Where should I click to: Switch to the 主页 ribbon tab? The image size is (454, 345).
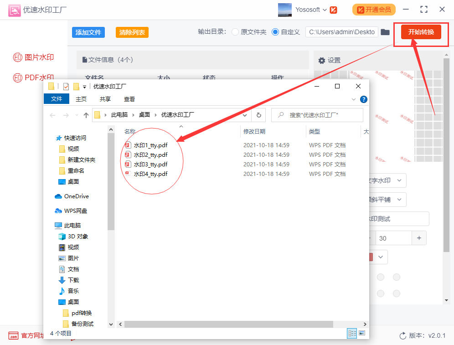(81, 99)
